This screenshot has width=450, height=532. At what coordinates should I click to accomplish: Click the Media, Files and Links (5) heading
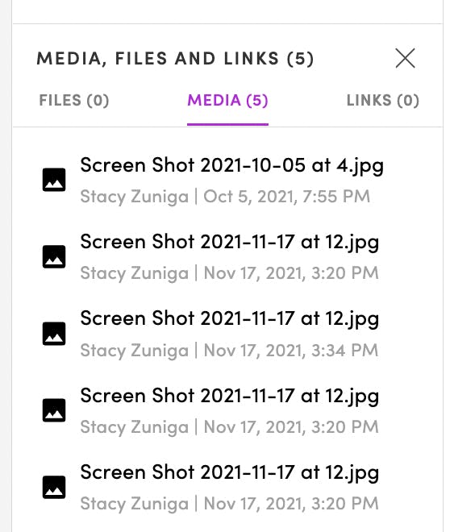pyautogui.click(x=175, y=58)
